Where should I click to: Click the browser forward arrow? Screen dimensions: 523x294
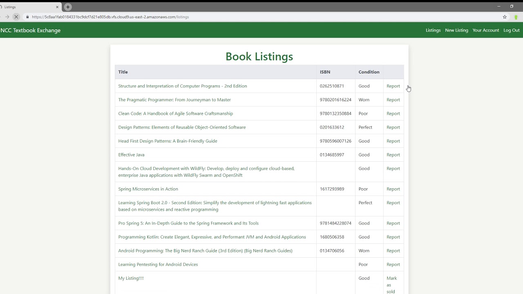[7, 17]
